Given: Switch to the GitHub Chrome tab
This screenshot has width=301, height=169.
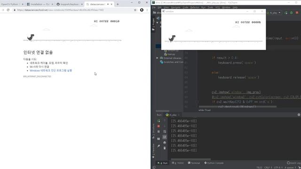Looking at the screenshot, I should 70,4.
